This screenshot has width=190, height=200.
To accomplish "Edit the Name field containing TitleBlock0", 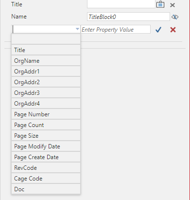I will [x=128, y=17].
